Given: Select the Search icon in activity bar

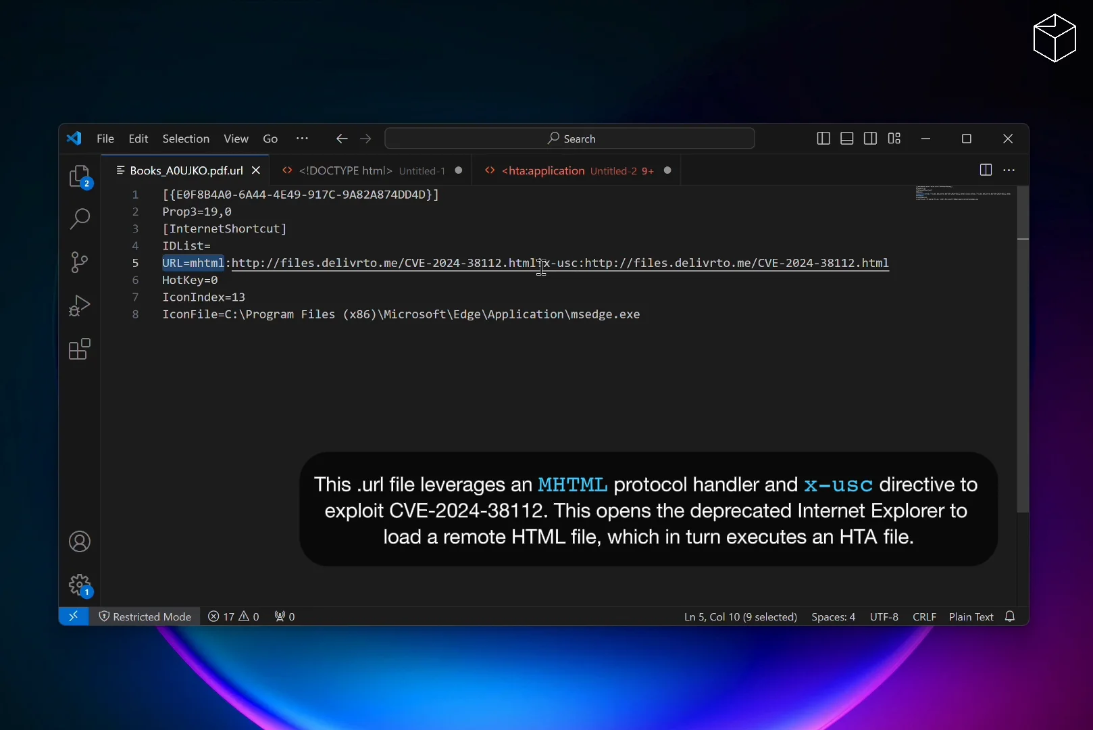Looking at the screenshot, I should [79, 220].
